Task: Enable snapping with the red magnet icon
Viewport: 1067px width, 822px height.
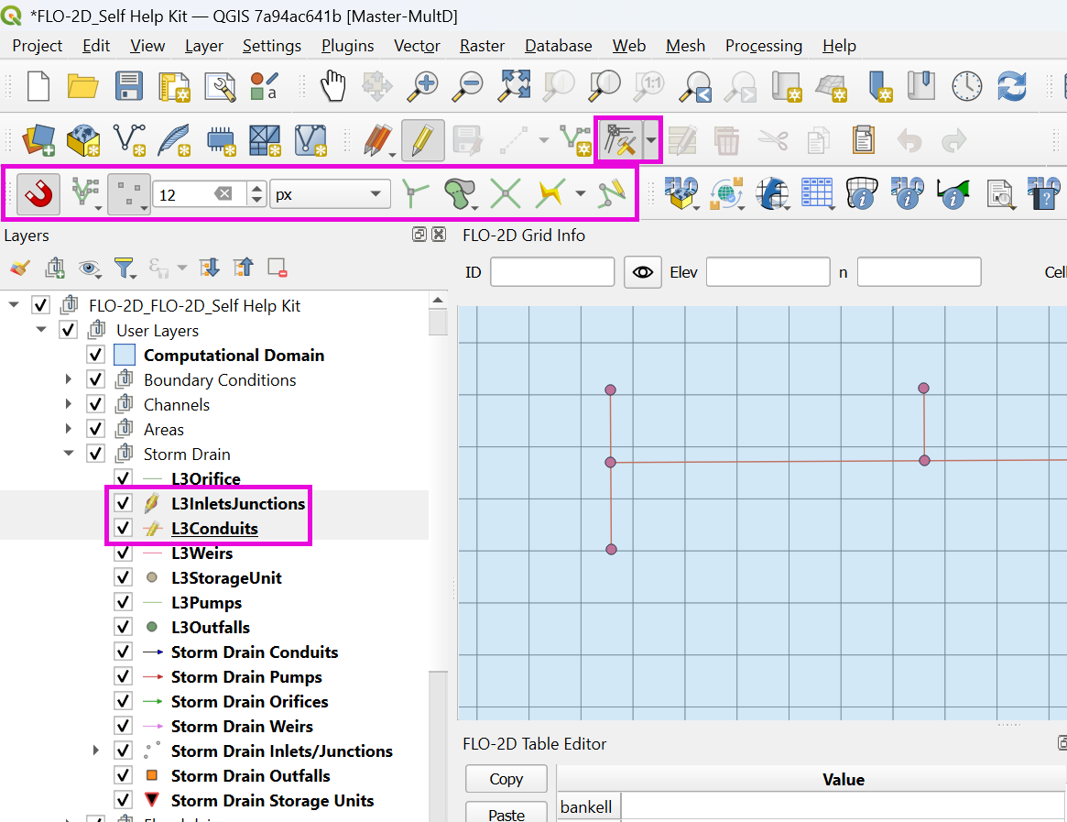Action: (x=38, y=194)
